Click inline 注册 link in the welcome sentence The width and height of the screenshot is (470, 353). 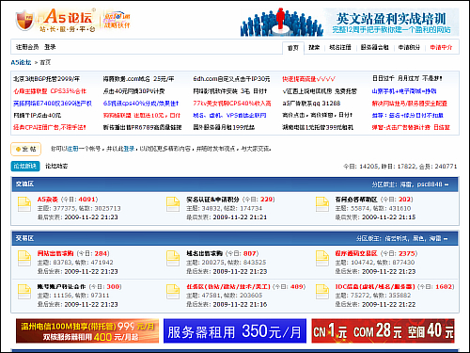72,149
